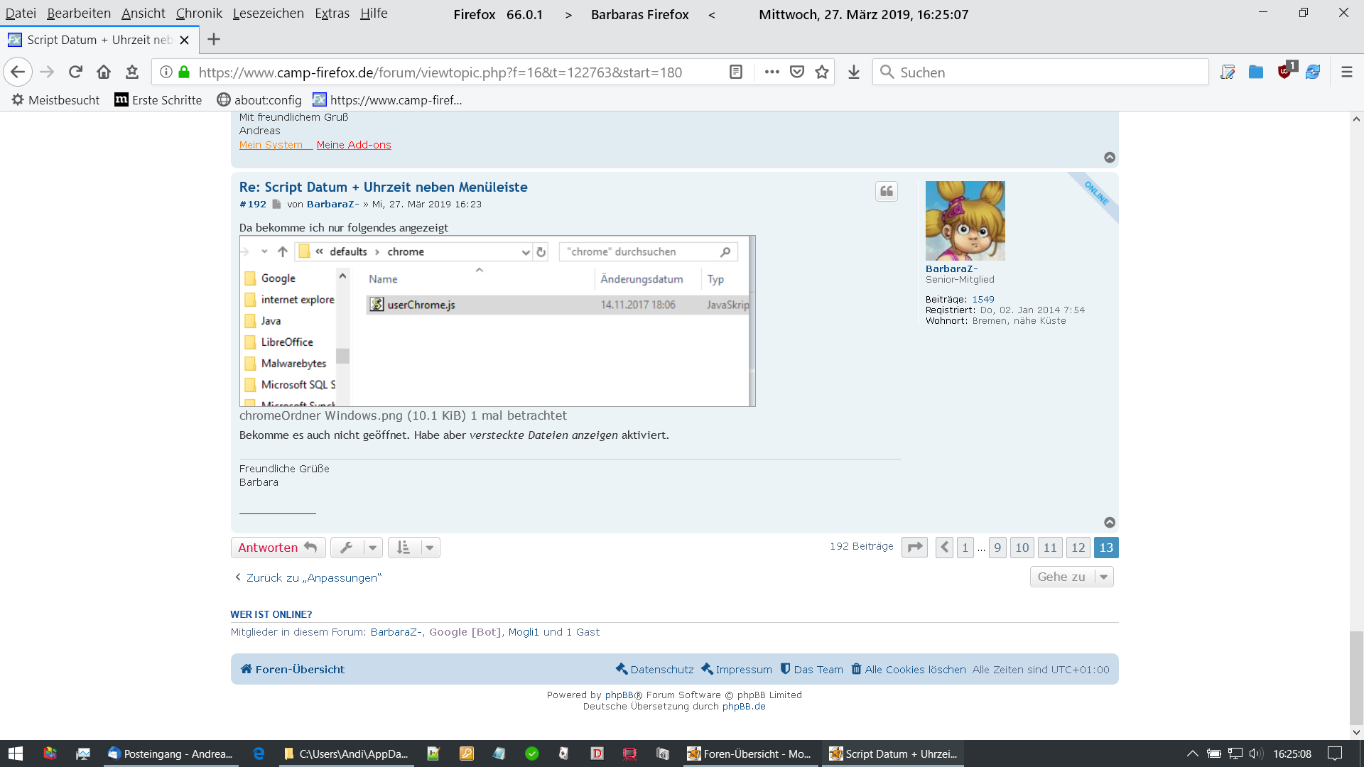Go to the Firefox home page icon
Screen dimensions: 1364x767
104,72
